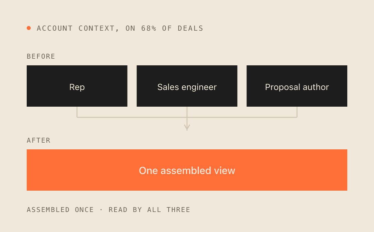Click the ASSEMBLED ONCE footer text

60,210
